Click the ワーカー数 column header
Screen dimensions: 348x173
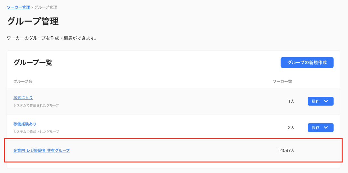(282, 82)
